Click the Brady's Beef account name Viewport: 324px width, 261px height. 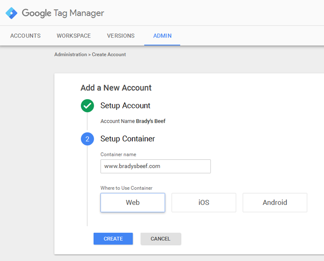[x=151, y=121]
